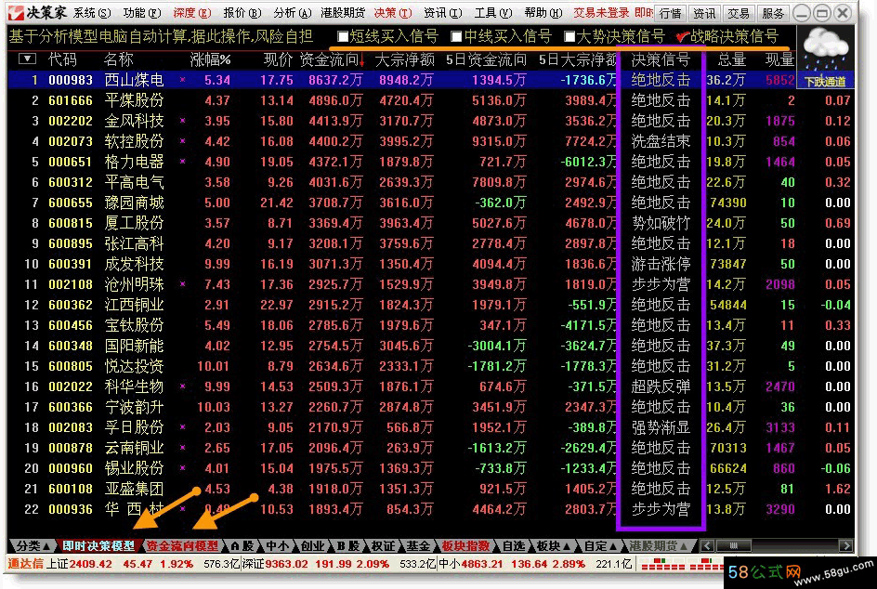The width and height of the screenshot is (877, 589).
Task: Open the column header dropdown arrow box
Action: [x=28, y=59]
